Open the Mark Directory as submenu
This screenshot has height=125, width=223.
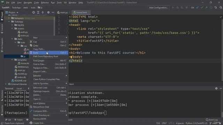tap(49, 115)
